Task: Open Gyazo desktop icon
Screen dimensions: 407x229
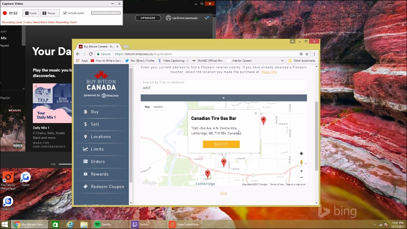Action: (25, 179)
